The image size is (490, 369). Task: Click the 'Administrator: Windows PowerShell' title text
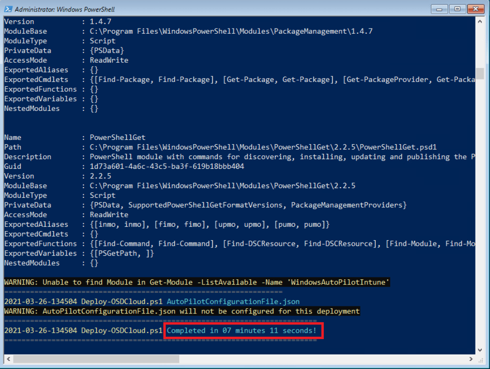point(65,9)
